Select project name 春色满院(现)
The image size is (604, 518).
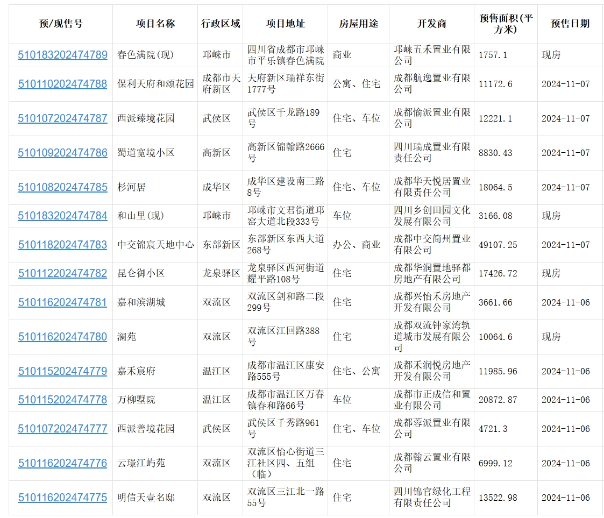click(x=145, y=55)
